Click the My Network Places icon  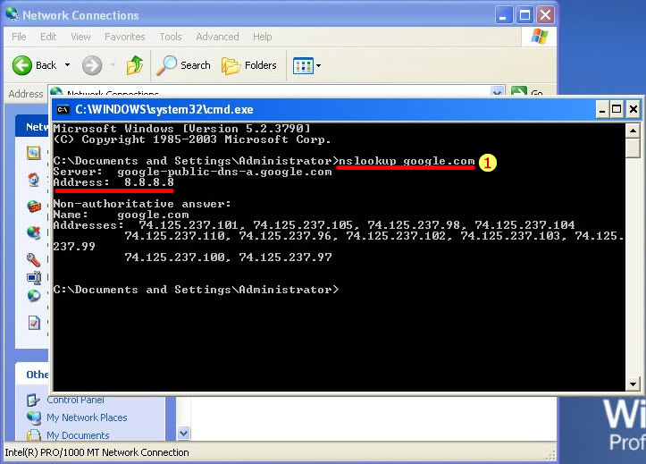[34, 418]
